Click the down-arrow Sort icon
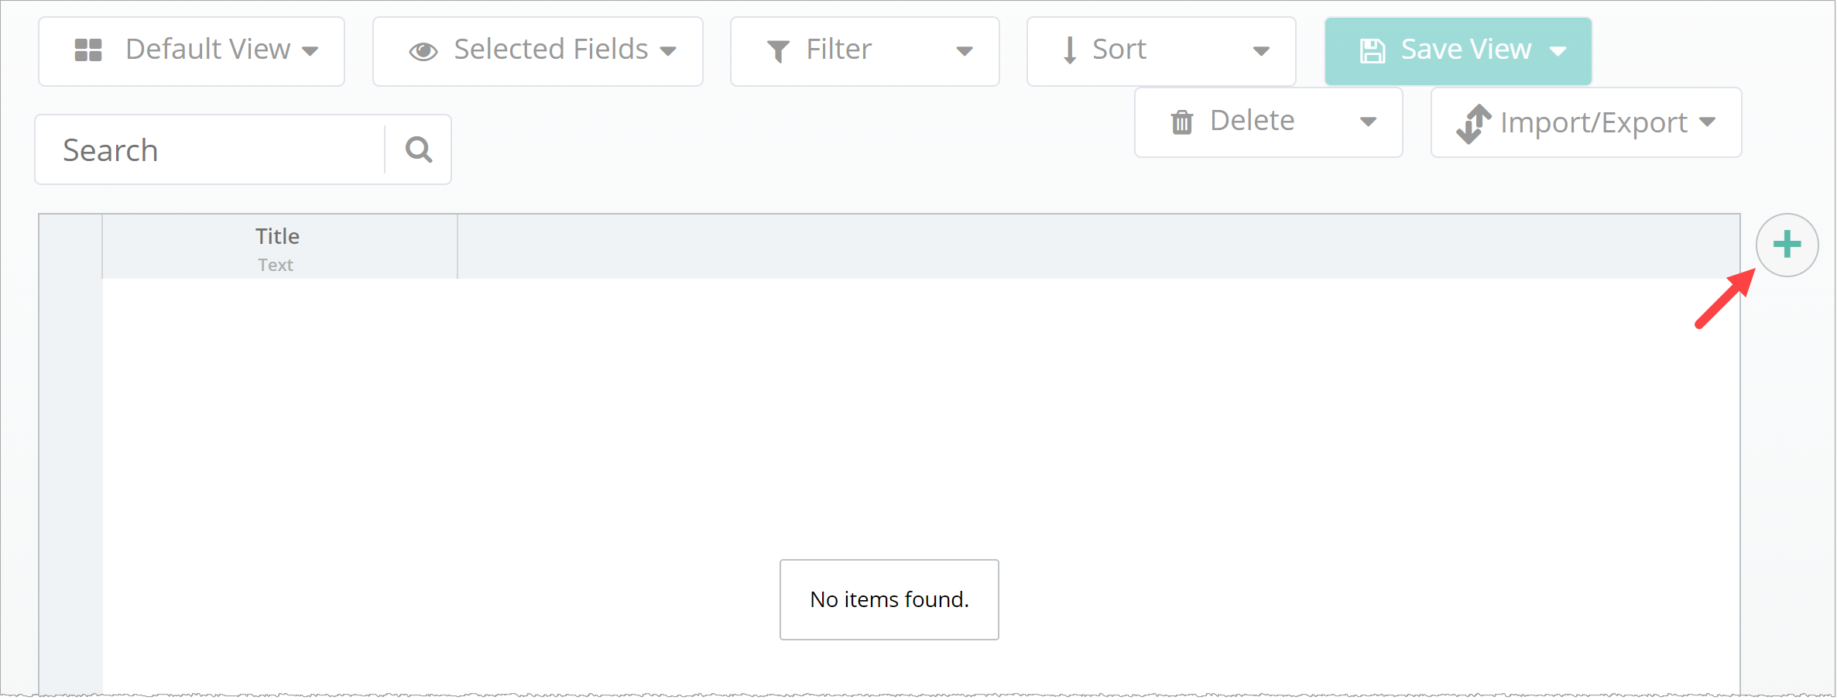This screenshot has width=1837, height=700. (x=1070, y=50)
